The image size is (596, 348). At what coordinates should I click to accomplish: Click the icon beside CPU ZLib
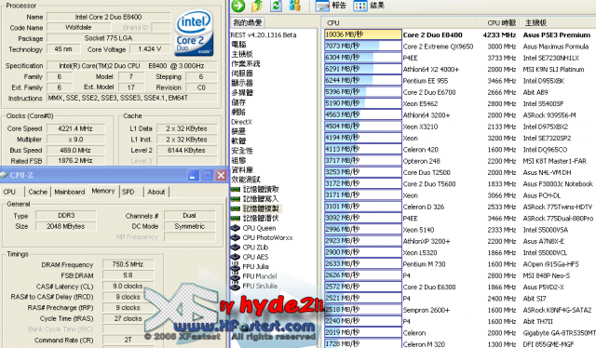pos(236,248)
